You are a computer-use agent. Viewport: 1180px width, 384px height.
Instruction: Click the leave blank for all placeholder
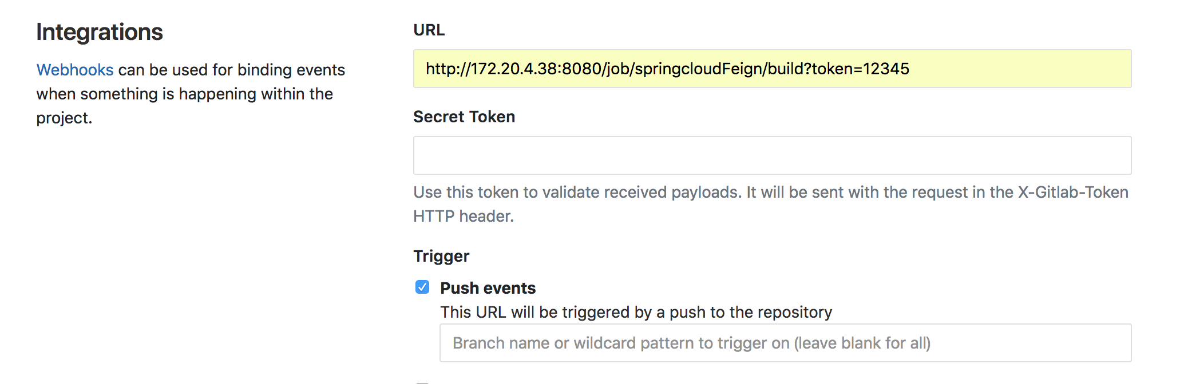click(691, 342)
